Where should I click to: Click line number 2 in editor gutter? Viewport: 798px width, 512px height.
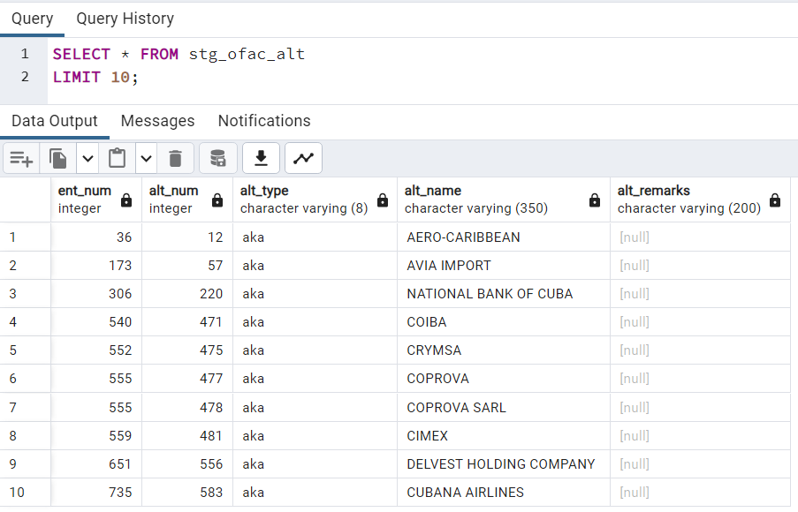(x=25, y=77)
